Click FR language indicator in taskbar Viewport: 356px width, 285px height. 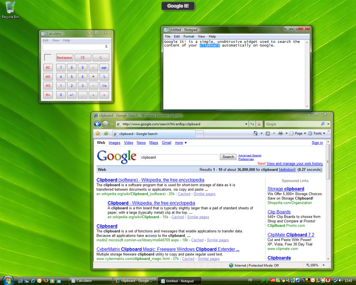[250, 280]
